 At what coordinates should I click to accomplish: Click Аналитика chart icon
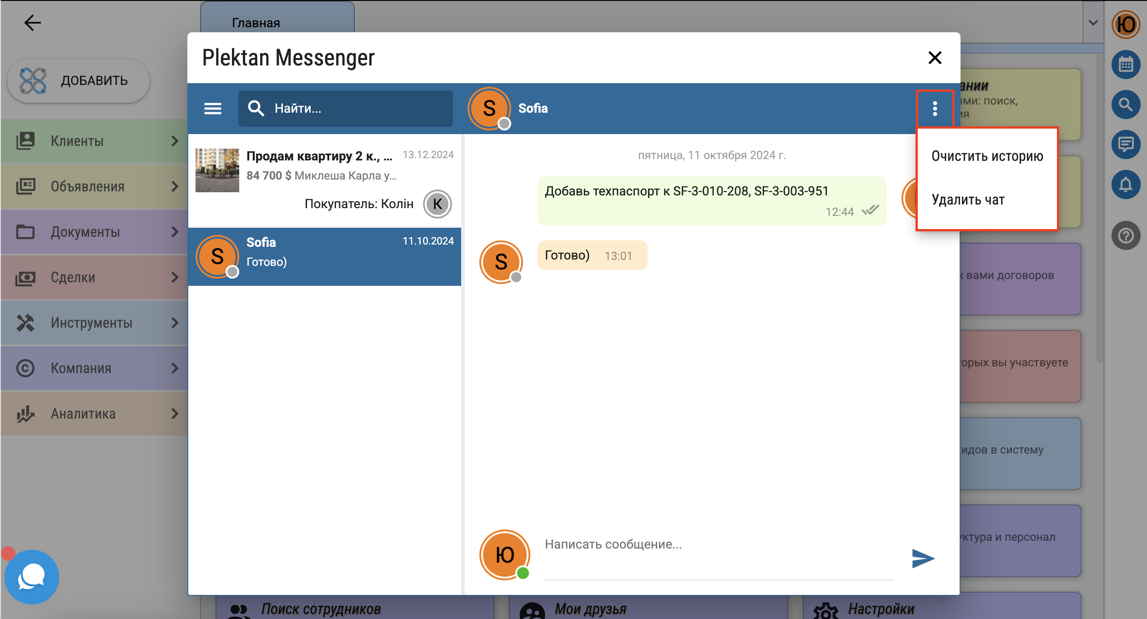[x=25, y=414]
